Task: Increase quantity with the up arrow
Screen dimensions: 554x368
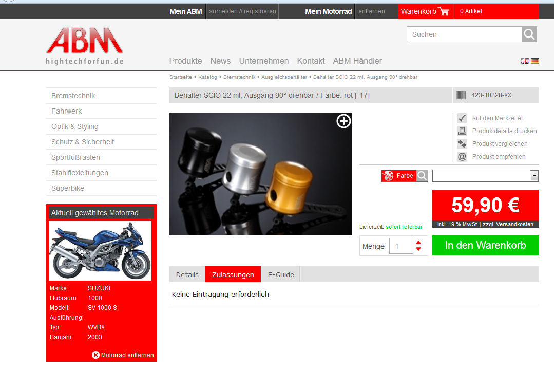Action: pyautogui.click(x=418, y=243)
